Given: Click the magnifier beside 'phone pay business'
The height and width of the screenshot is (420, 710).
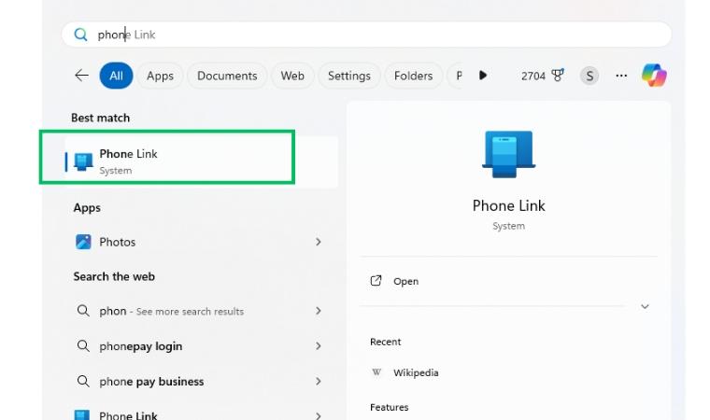Looking at the screenshot, I should (x=83, y=381).
